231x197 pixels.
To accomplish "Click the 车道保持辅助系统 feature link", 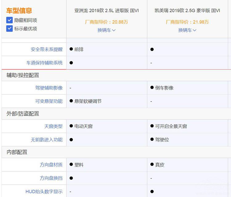I will point(44,63).
